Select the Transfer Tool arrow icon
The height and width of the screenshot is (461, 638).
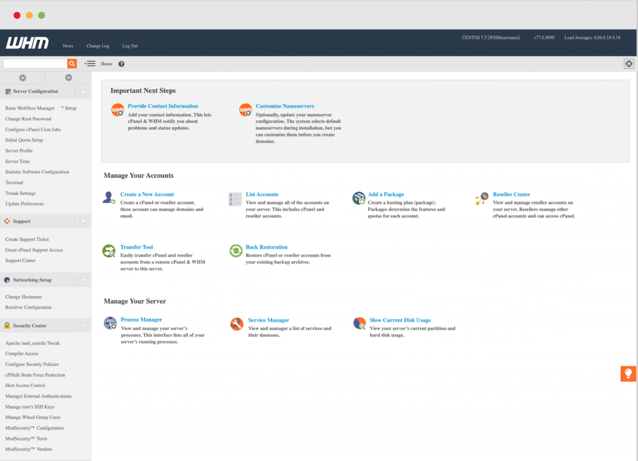108,250
